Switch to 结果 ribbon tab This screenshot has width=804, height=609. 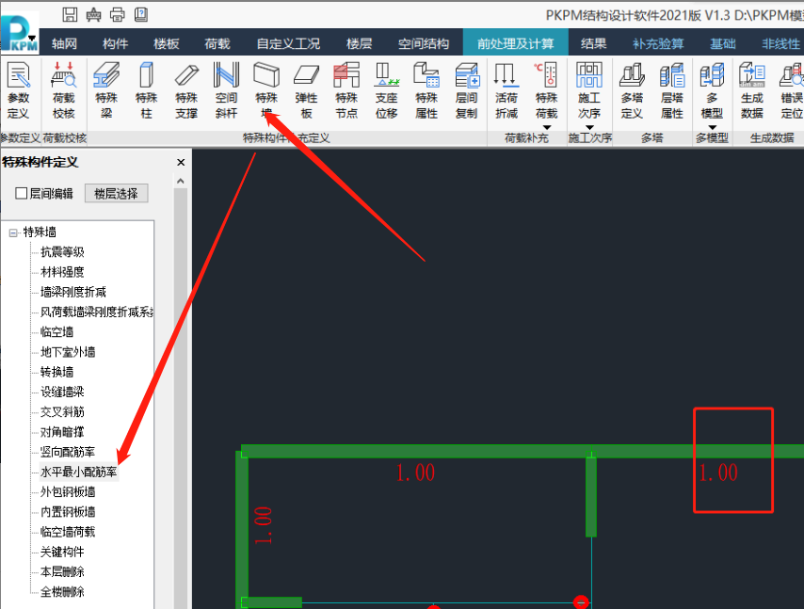pyautogui.click(x=593, y=43)
